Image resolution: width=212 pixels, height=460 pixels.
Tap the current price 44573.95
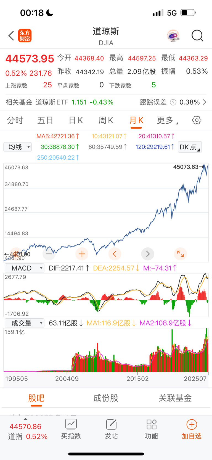[30, 59]
